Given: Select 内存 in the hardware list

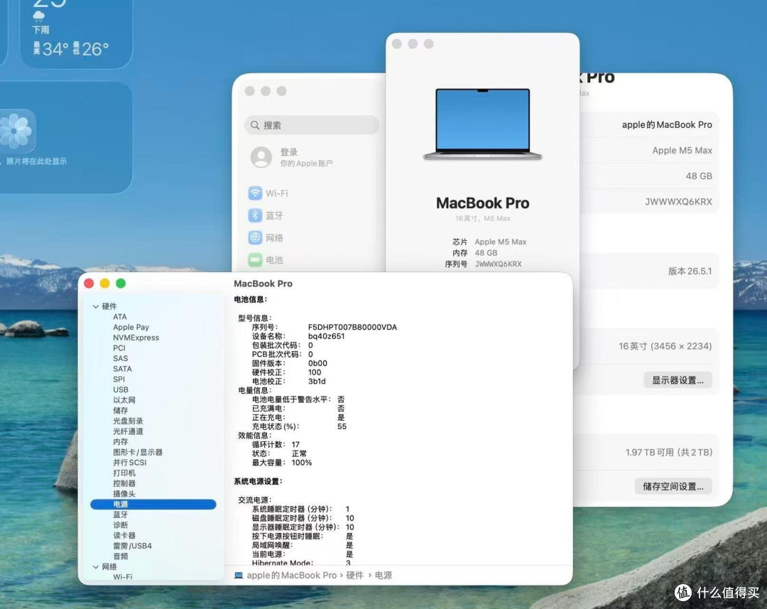Looking at the screenshot, I should click(120, 441).
